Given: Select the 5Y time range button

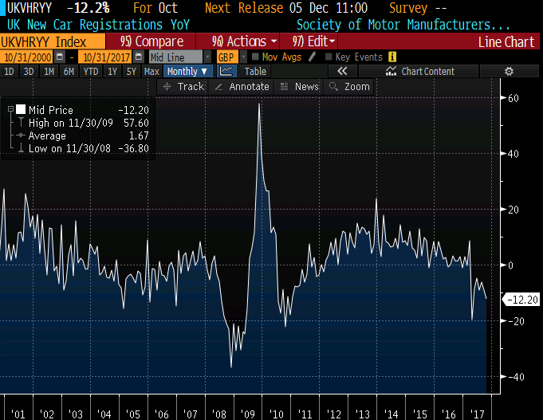Looking at the screenshot, I should (132, 72).
